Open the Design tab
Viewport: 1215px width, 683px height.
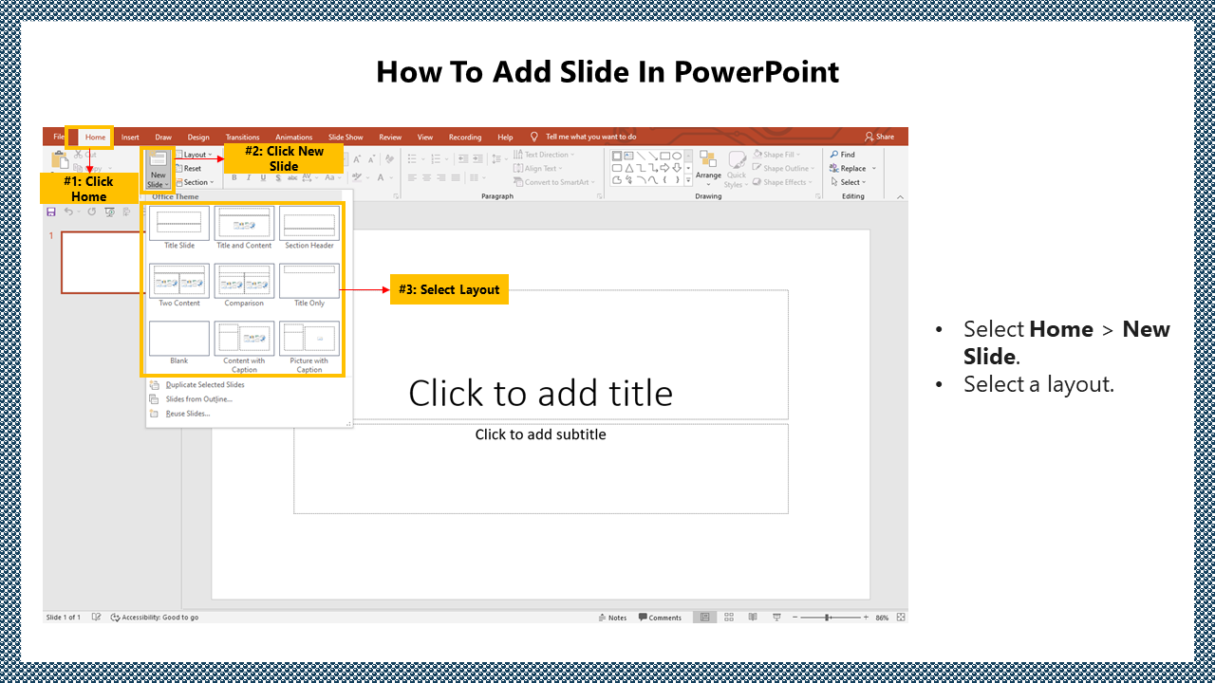pyautogui.click(x=198, y=137)
